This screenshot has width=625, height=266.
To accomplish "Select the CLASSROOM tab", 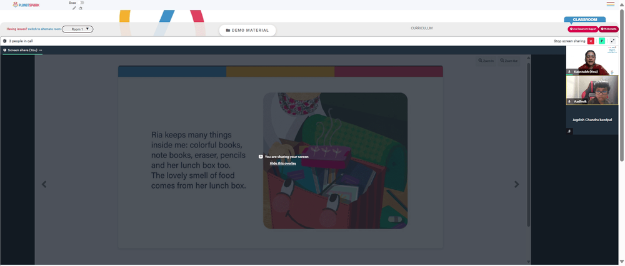I will click(585, 19).
